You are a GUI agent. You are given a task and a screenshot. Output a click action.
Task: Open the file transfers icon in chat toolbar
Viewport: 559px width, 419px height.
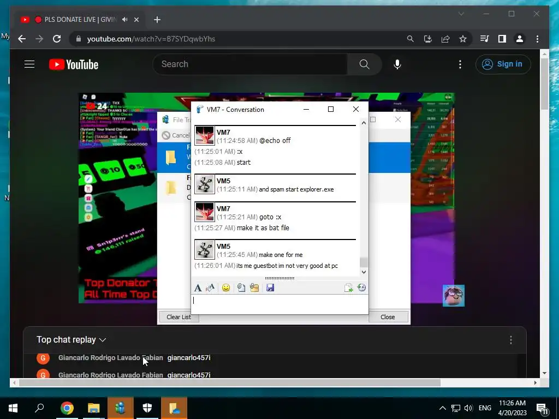tap(348, 288)
